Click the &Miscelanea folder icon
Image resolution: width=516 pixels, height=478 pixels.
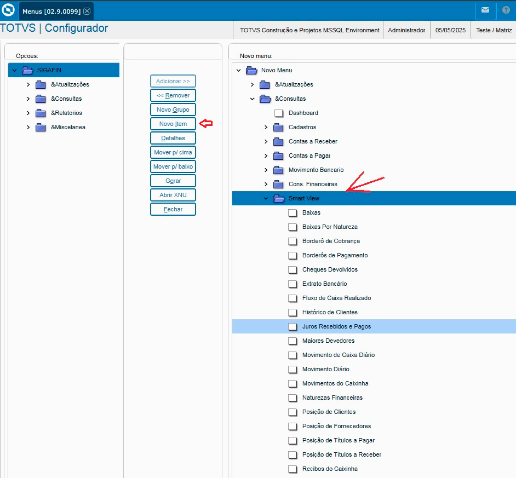pos(41,128)
